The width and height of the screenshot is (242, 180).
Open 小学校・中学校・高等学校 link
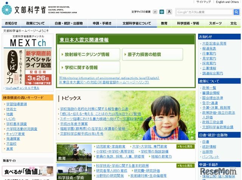[115, 151]
